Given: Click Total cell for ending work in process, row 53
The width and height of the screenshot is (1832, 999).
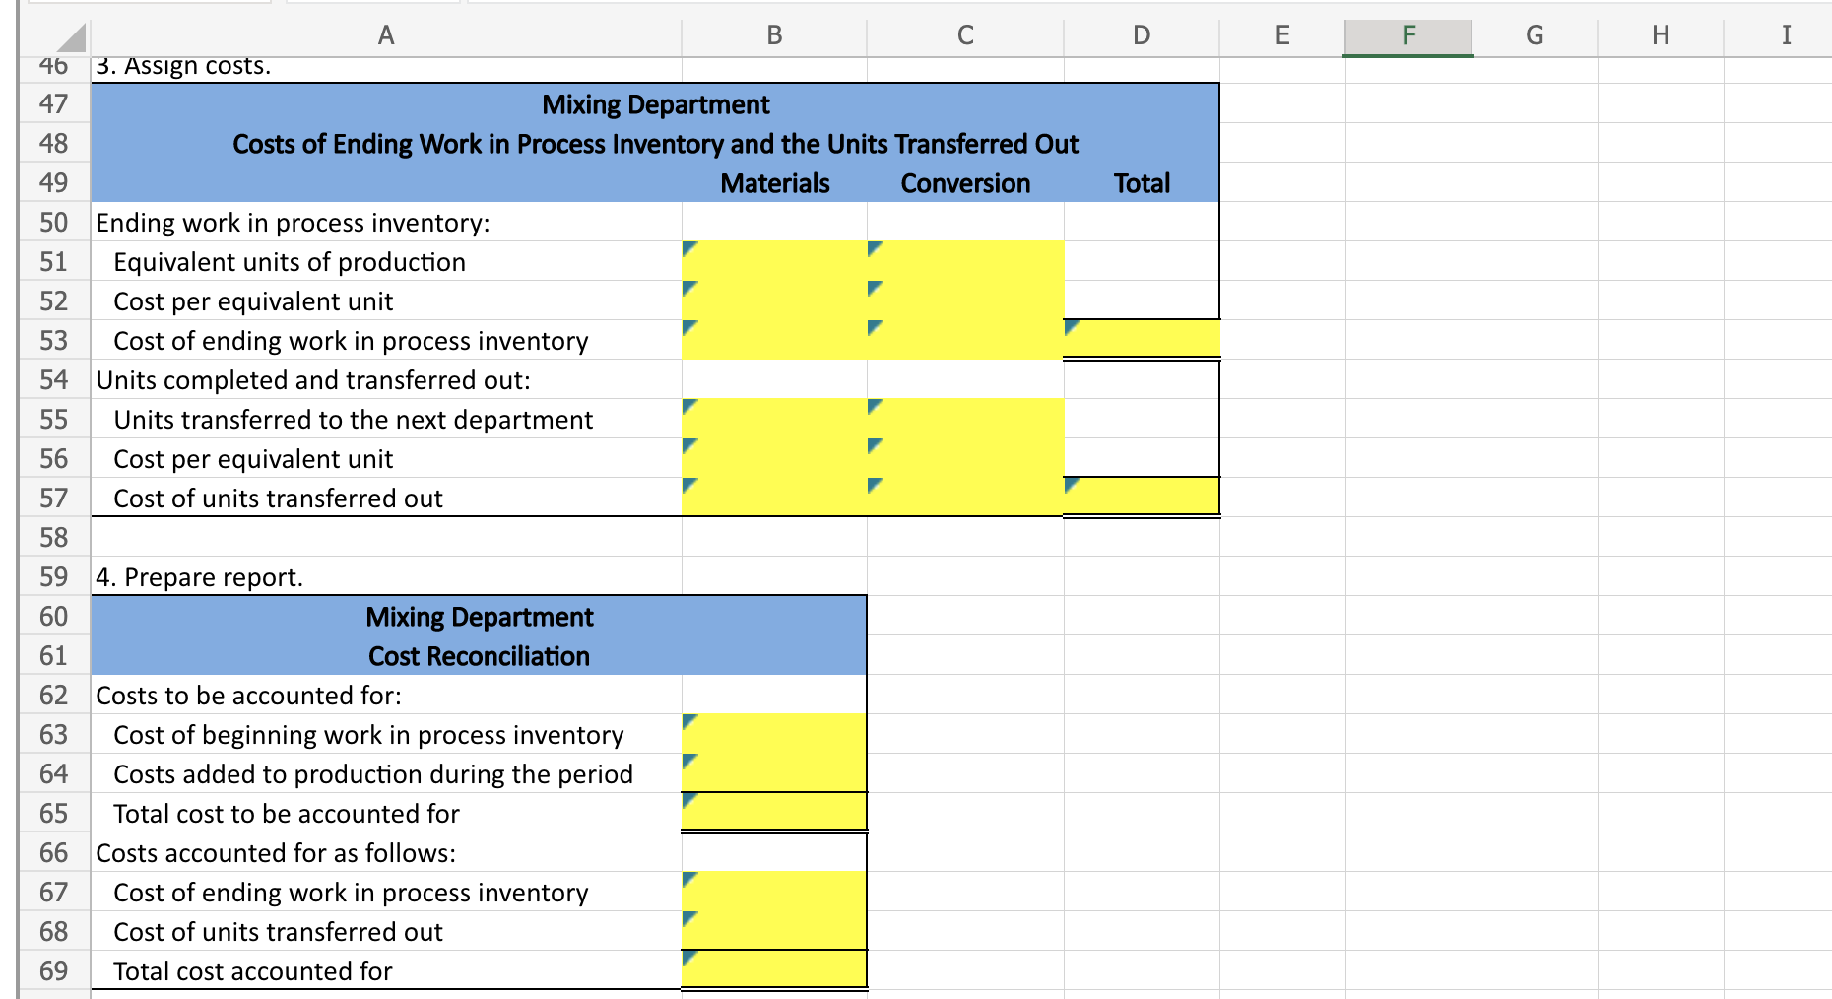Looking at the screenshot, I should tap(1142, 340).
